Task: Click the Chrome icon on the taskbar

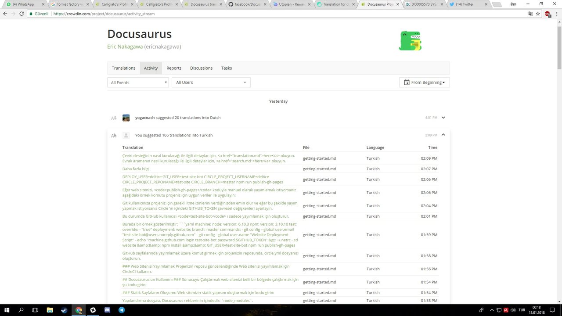Action: 79,310
